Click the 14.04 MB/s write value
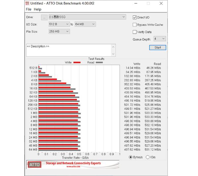This screenshot has width=198, height=176. (x=133, y=68)
